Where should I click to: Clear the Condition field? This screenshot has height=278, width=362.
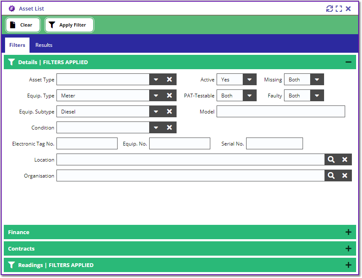point(169,127)
